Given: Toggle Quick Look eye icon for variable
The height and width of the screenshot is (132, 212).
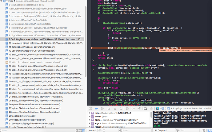Looking at the screenshot, I should pos(100,130).
